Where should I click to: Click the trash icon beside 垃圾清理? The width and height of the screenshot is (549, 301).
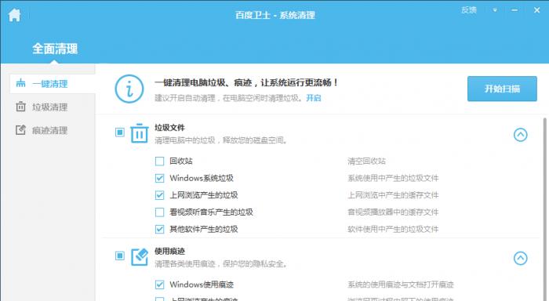20,107
